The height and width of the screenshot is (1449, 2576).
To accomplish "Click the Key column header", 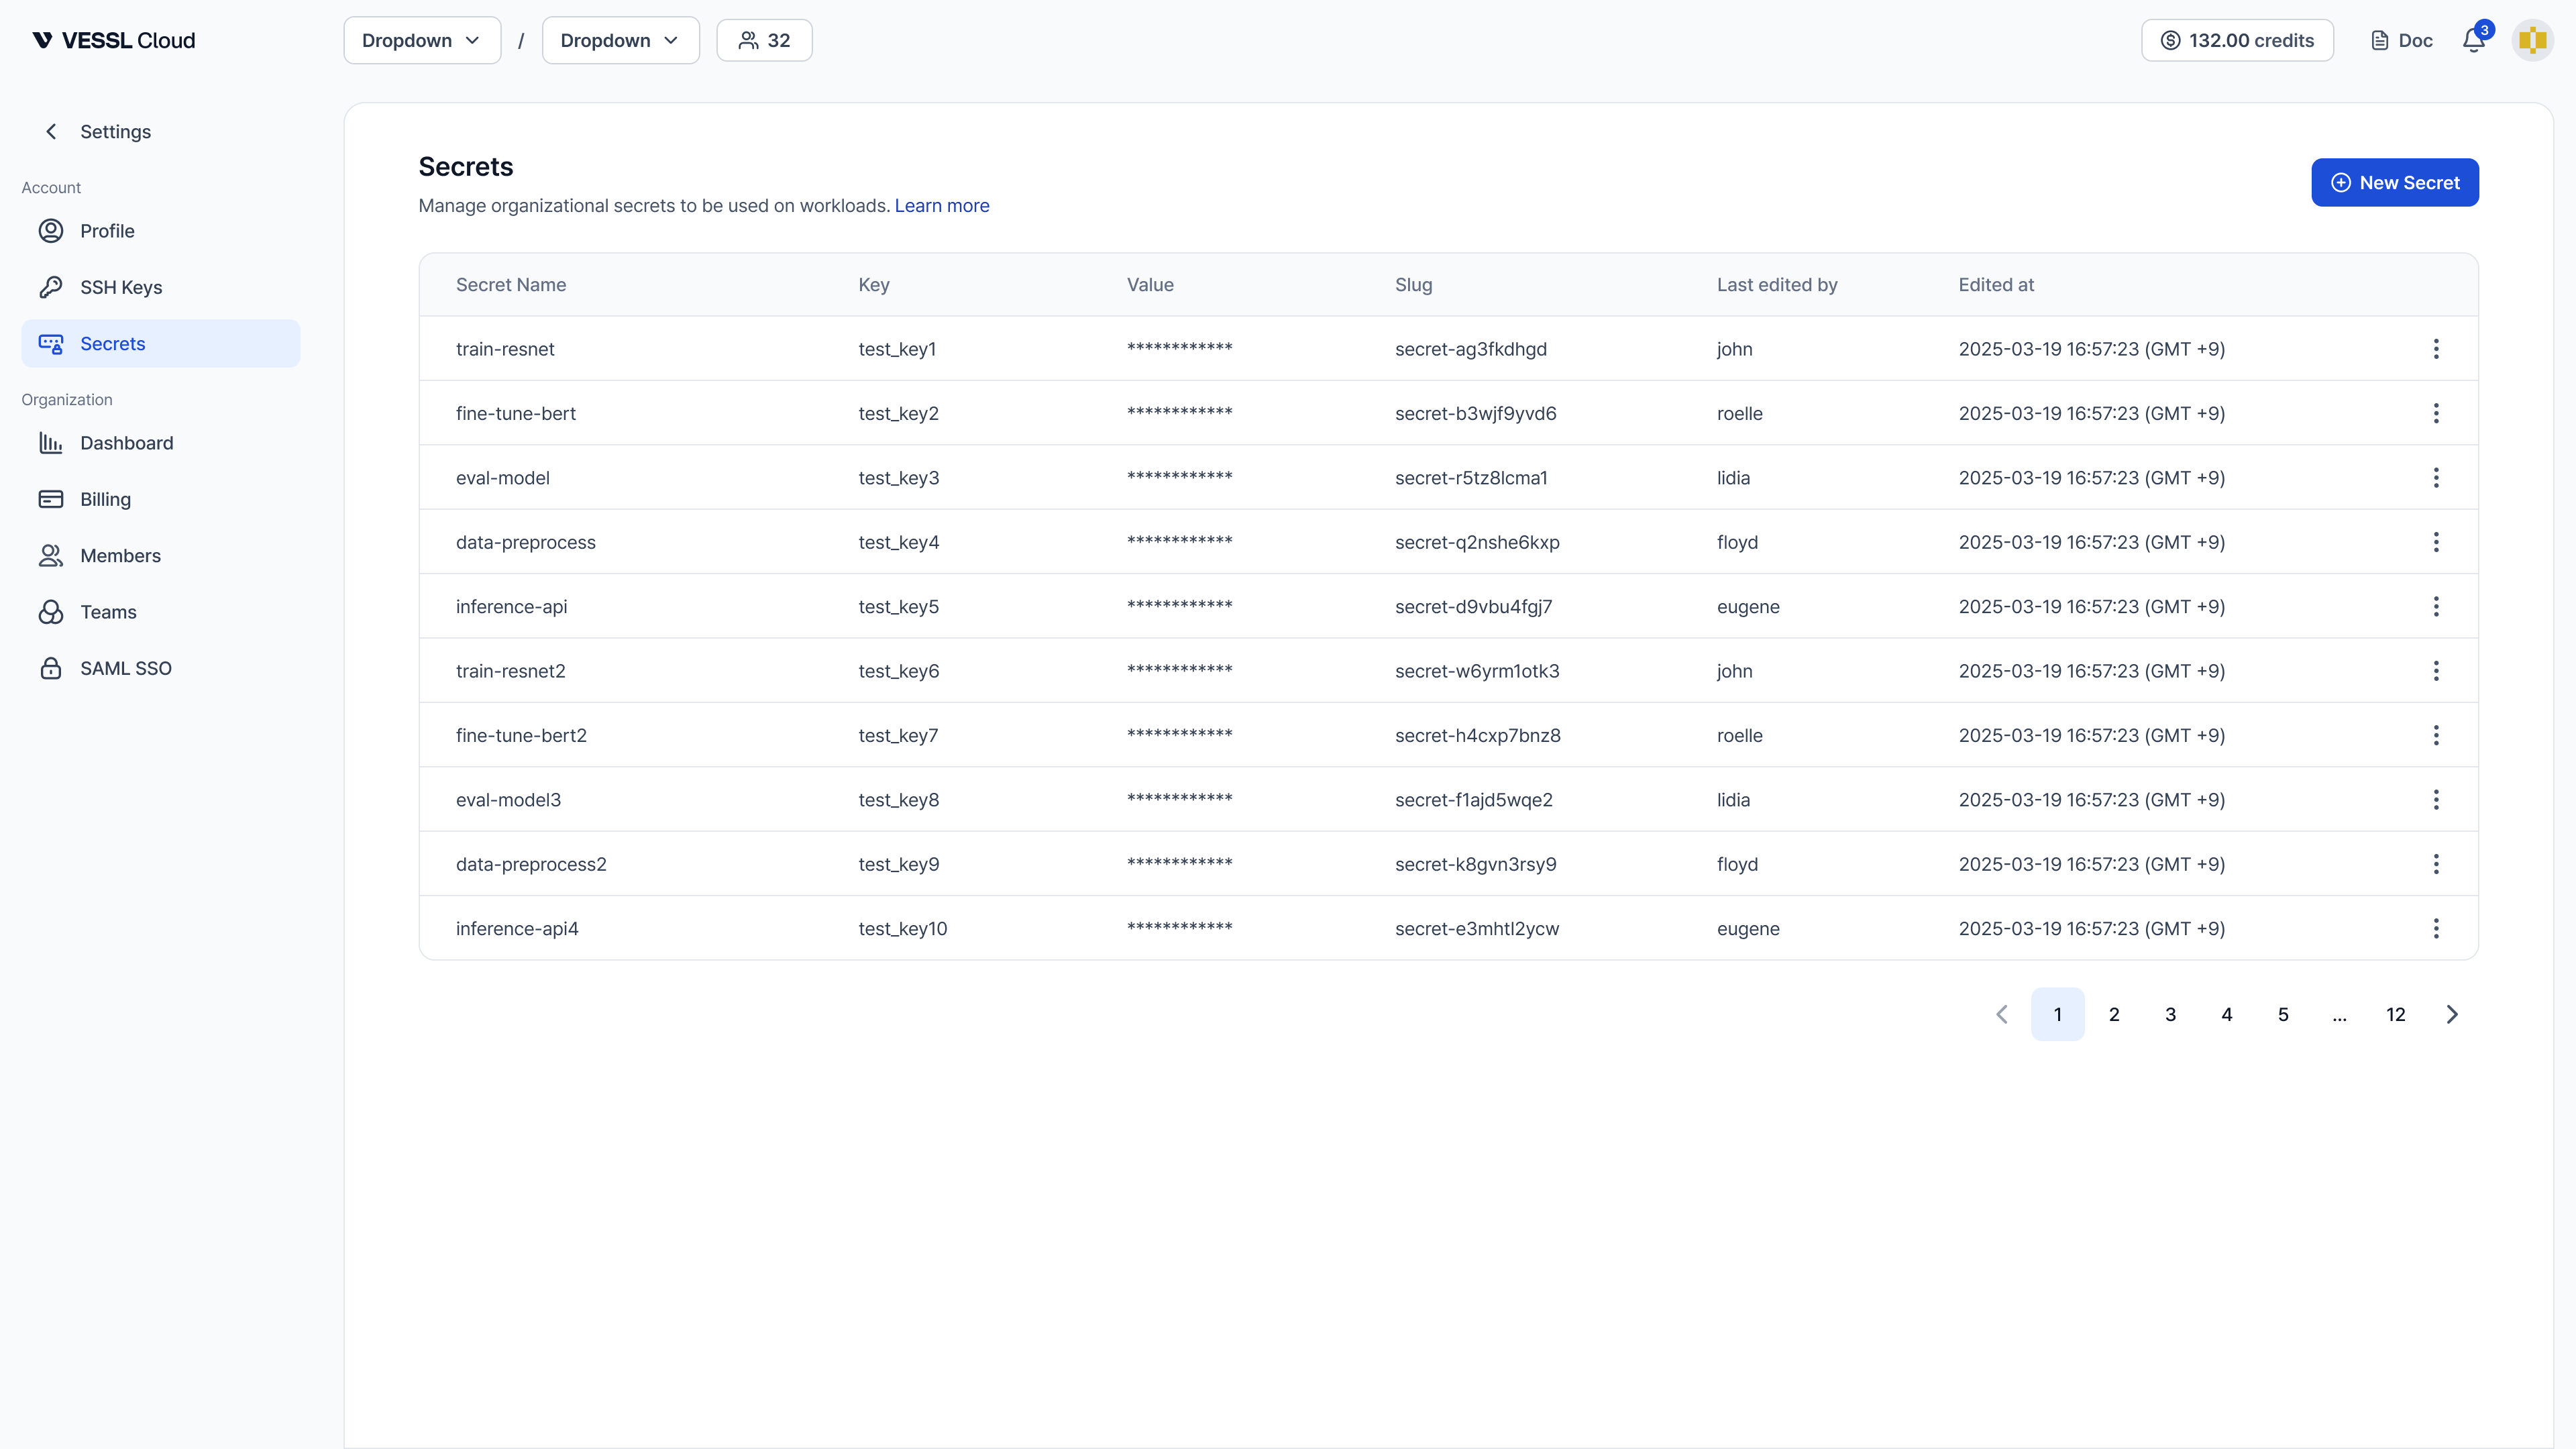I will click(874, 285).
